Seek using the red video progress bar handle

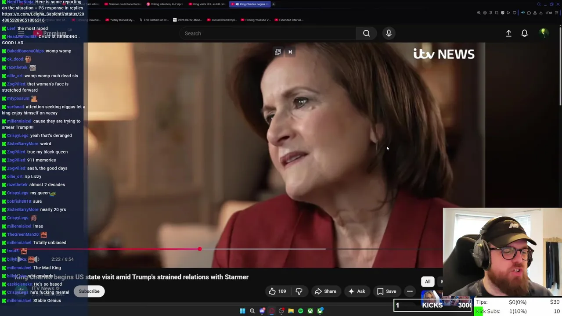199,249
